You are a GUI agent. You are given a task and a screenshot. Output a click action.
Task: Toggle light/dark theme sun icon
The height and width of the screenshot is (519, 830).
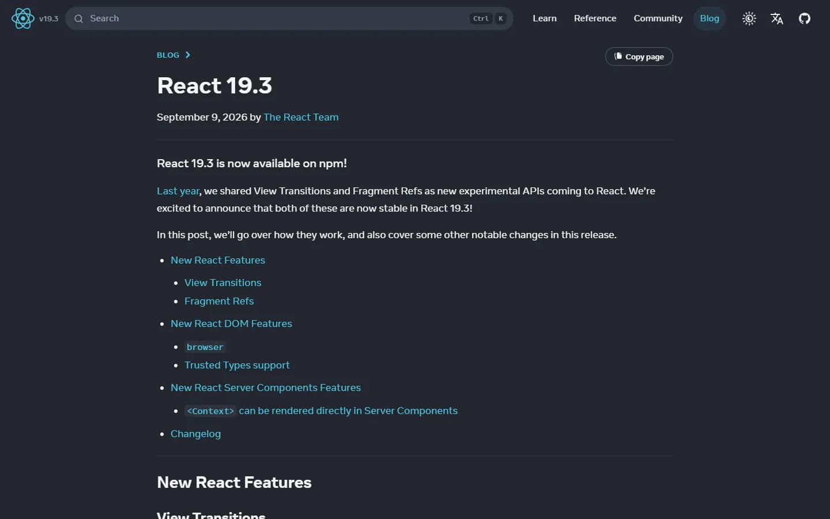[749, 18]
